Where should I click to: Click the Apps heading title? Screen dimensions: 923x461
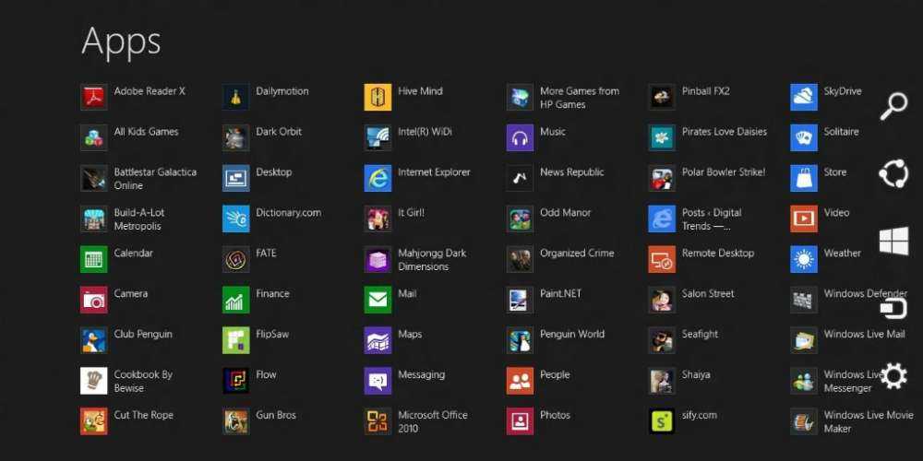tap(121, 41)
